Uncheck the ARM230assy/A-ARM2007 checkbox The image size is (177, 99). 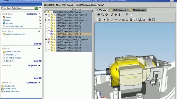pyautogui.click(x=49, y=40)
